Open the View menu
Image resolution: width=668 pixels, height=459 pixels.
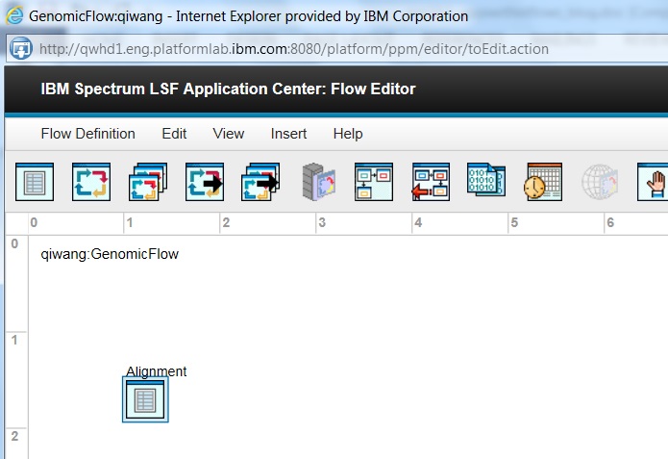[229, 134]
